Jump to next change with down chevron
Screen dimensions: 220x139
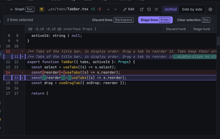pos(116,9)
